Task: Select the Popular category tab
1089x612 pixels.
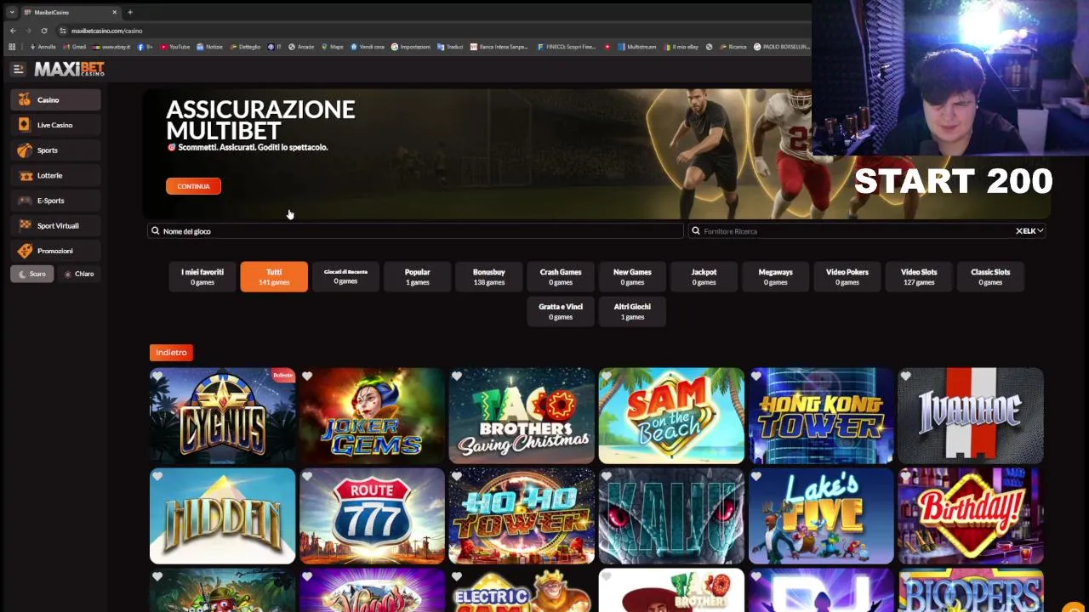Action: 417,277
